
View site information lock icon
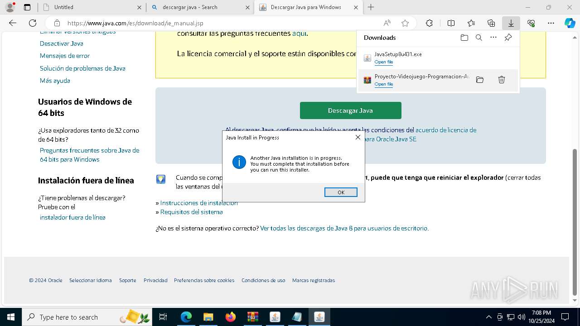click(x=57, y=23)
